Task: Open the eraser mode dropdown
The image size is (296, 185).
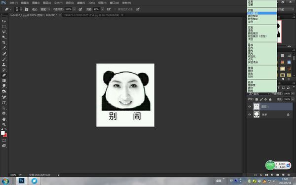Action: [45, 9]
